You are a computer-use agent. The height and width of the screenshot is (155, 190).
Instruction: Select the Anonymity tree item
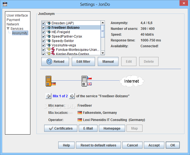coord(20,33)
